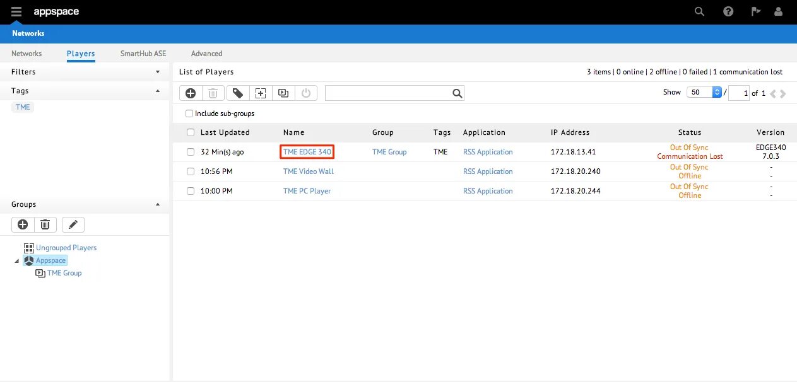Sort by Name column header
The height and width of the screenshot is (382, 797).
tap(294, 132)
